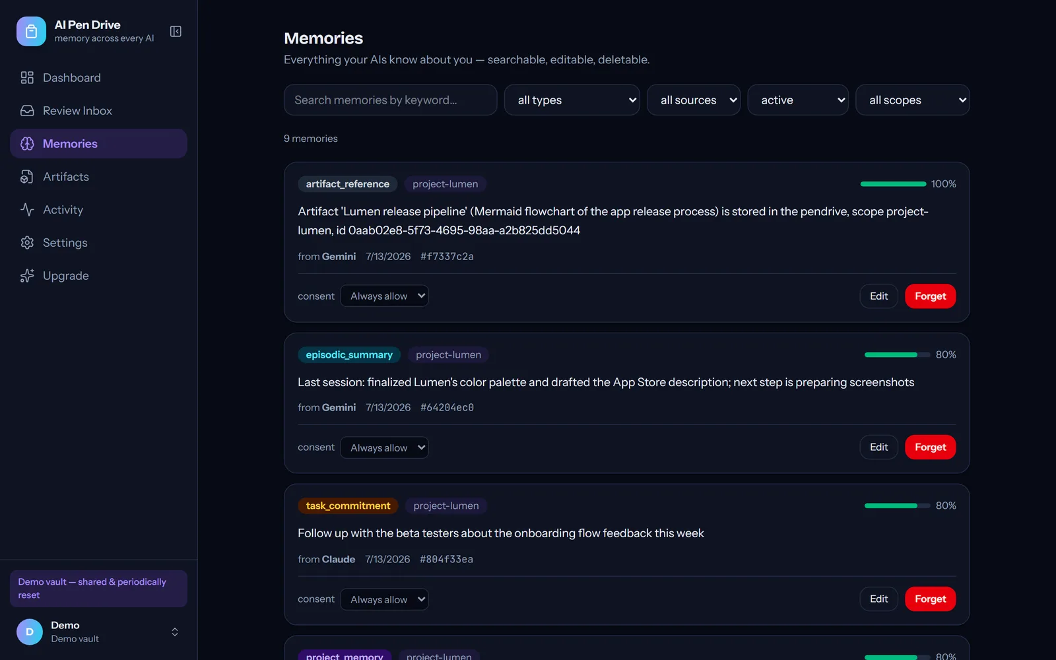The width and height of the screenshot is (1056, 660).
Task: Click the Activity pulse icon
Action: click(x=27, y=210)
